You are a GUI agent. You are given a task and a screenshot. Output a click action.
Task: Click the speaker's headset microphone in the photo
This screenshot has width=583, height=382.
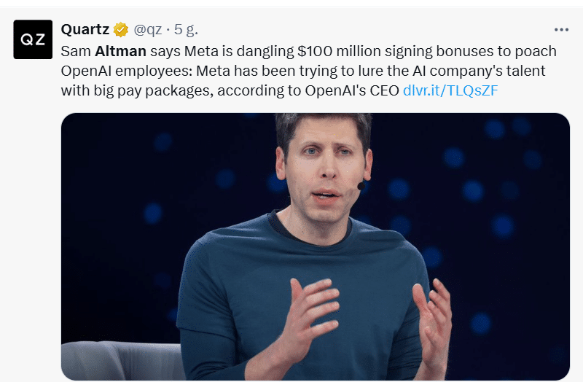coord(361,186)
